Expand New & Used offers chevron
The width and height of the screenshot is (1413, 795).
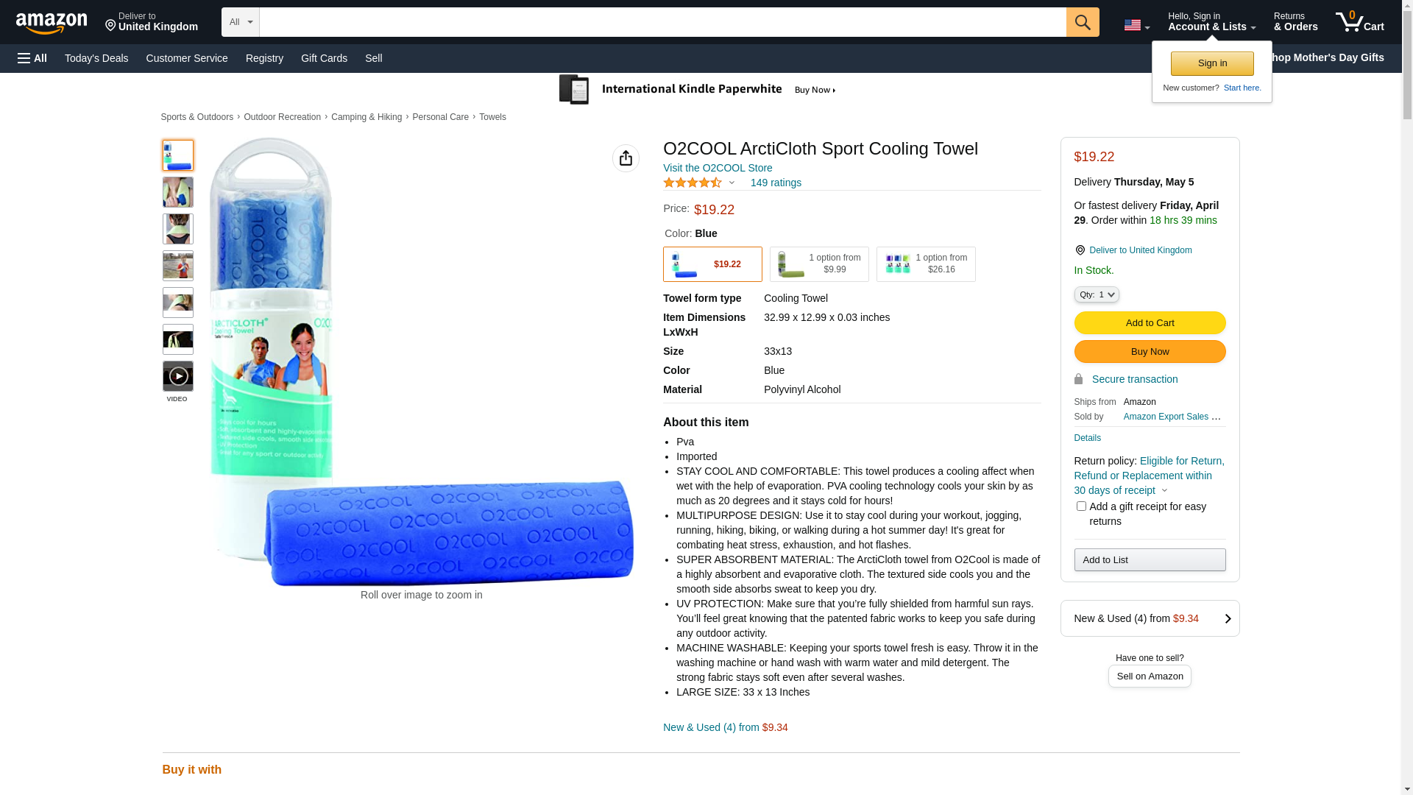click(x=1228, y=618)
